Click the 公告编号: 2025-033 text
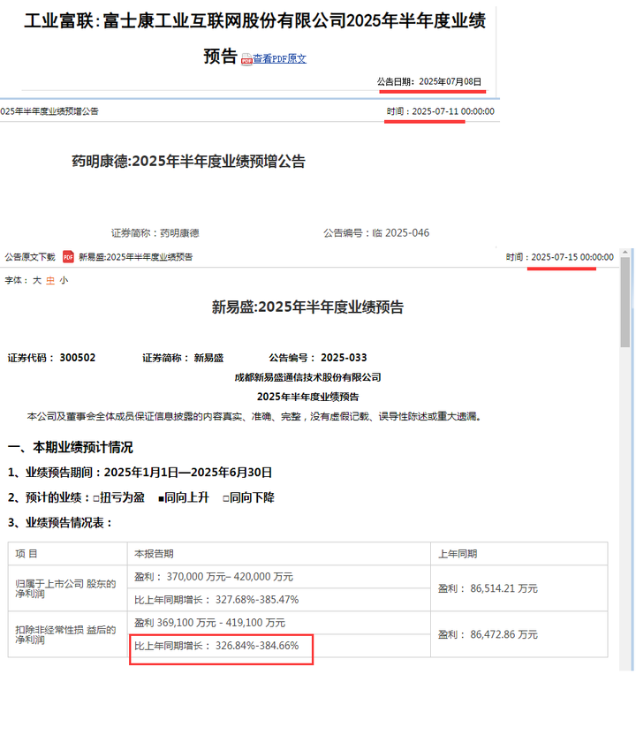Image resolution: width=636 pixels, height=735 pixels. click(318, 358)
